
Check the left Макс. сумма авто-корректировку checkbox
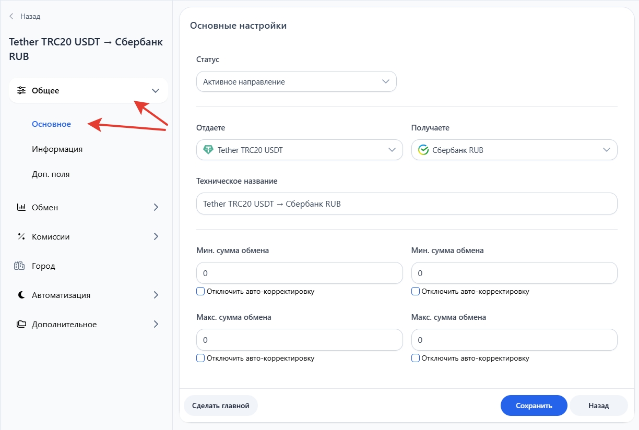click(x=200, y=358)
